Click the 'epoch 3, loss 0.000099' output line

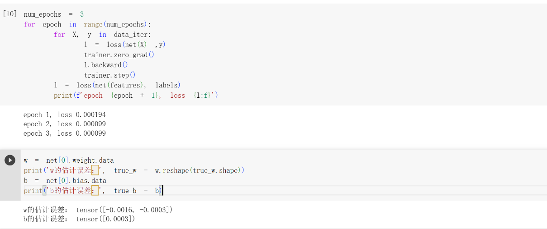65,133
